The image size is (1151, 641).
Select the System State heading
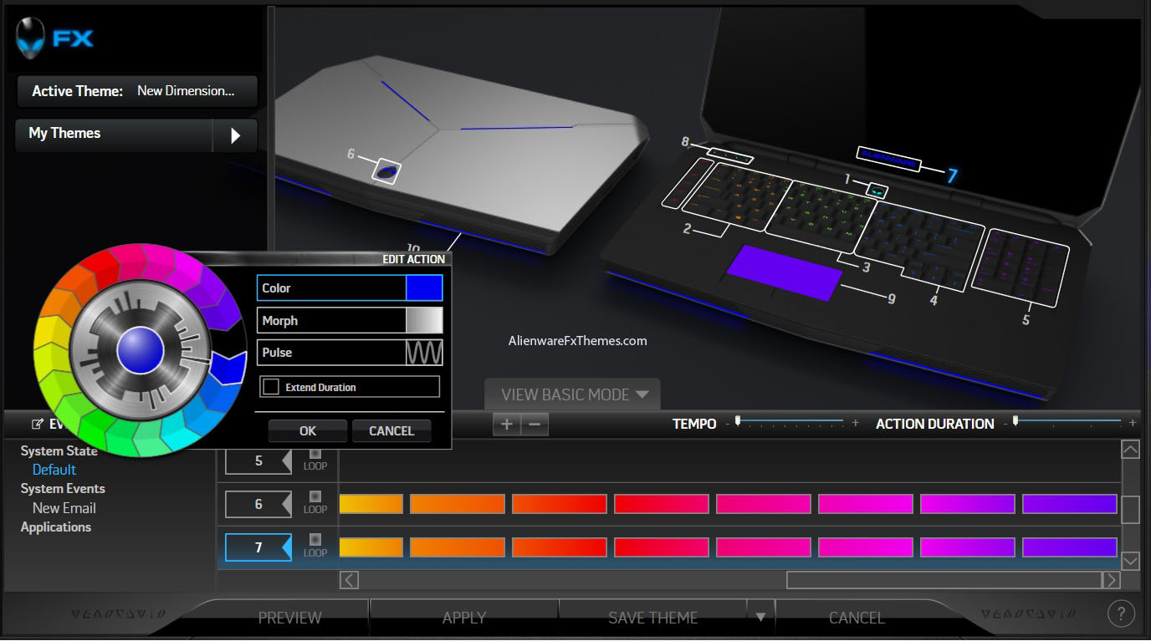point(59,450)
